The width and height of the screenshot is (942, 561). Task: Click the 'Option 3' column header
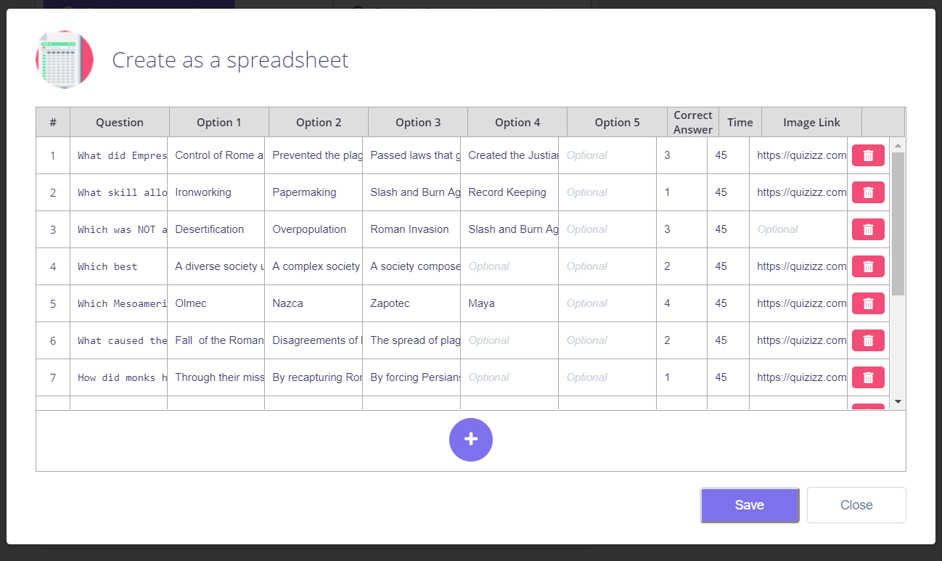[418, 122]
